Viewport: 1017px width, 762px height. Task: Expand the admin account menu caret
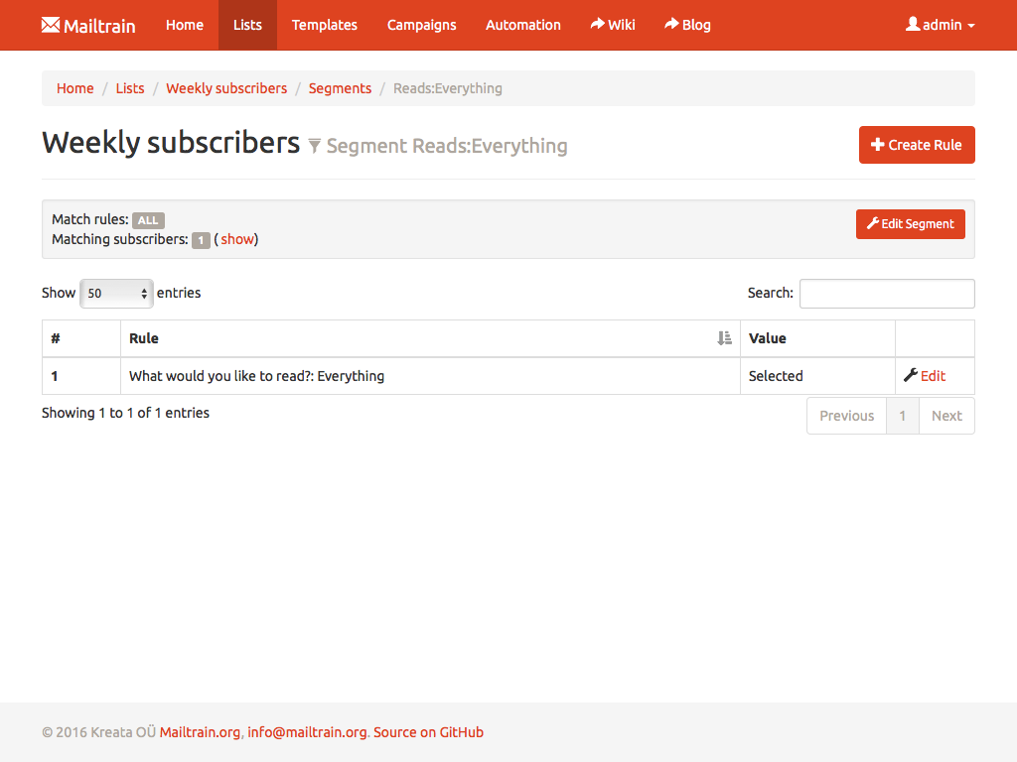(971, 26)
